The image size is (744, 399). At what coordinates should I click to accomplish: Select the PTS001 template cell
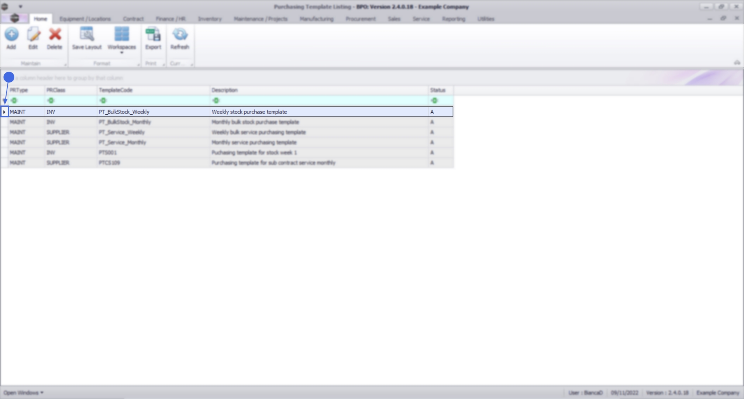153,152
